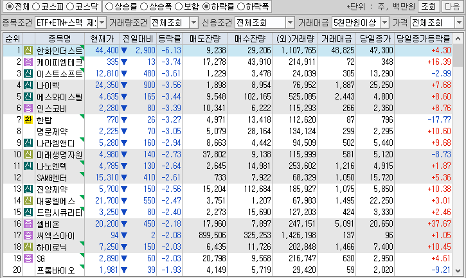Click the down arrow icon in 한화인더스트 row
The width and height of the screenshot is (466, 278).
(x=124, y=51)
